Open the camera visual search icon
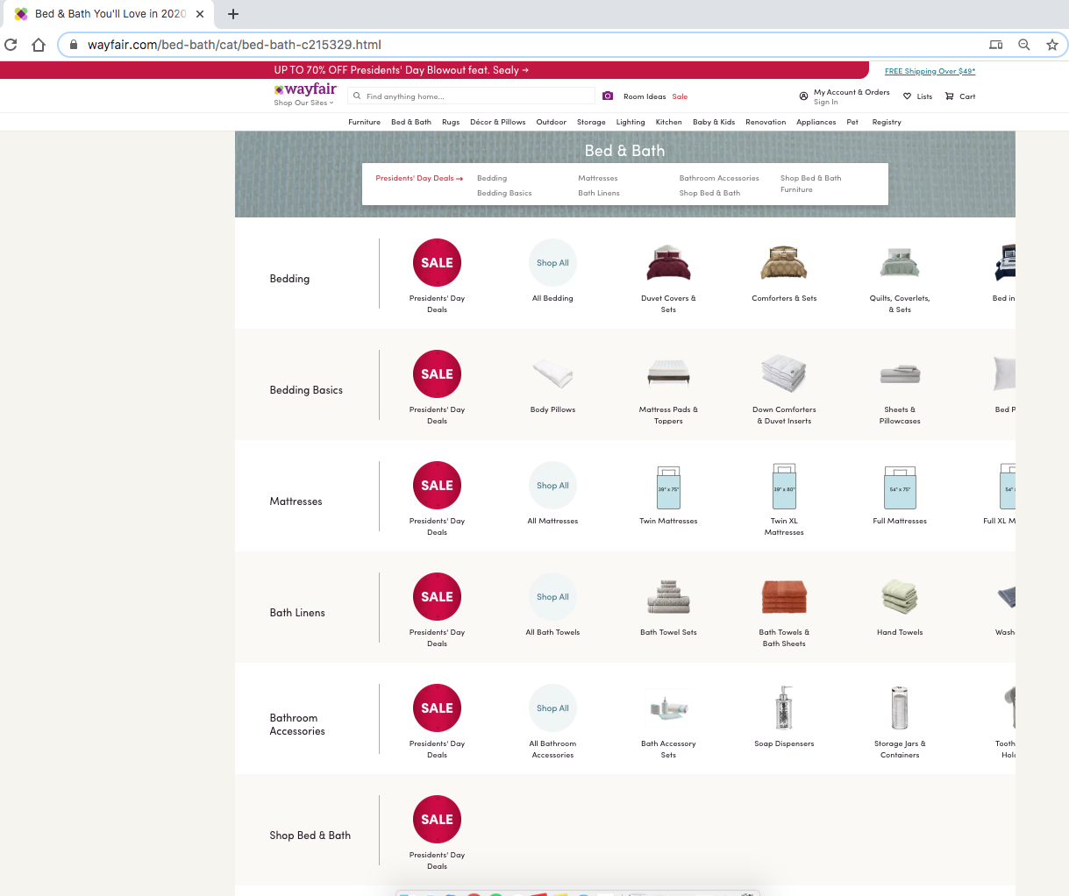 [608, 96]
